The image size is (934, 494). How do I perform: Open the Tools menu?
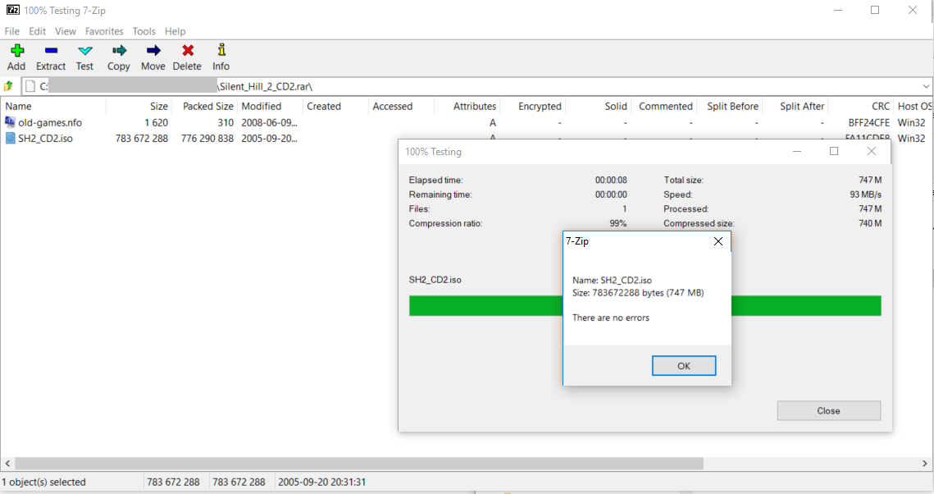[x=144, y=31]
